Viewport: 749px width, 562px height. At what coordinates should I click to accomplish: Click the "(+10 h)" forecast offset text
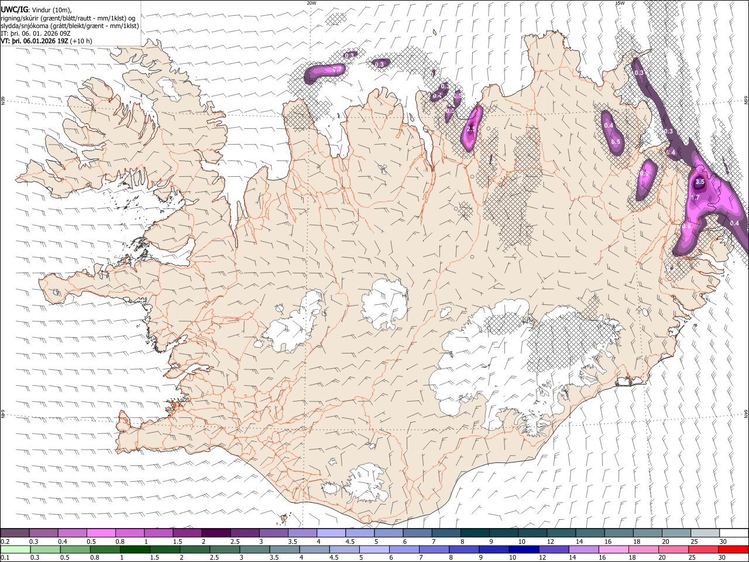[x=81, y=42]
